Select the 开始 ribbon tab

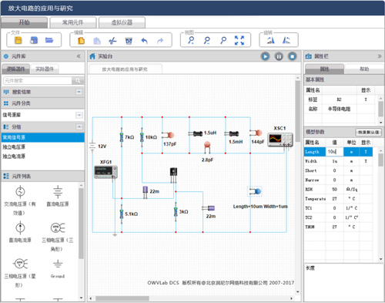(x=24, y=22)
